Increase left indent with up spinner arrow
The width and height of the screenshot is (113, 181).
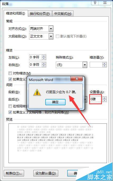tap(44, 56)
